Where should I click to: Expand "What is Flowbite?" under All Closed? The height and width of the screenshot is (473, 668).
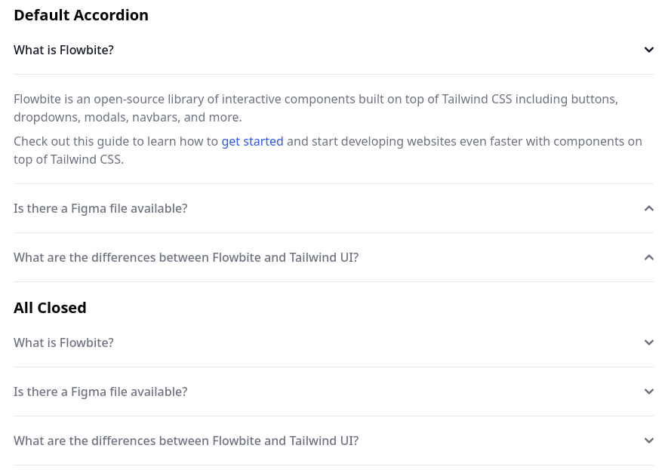point(64,342)
